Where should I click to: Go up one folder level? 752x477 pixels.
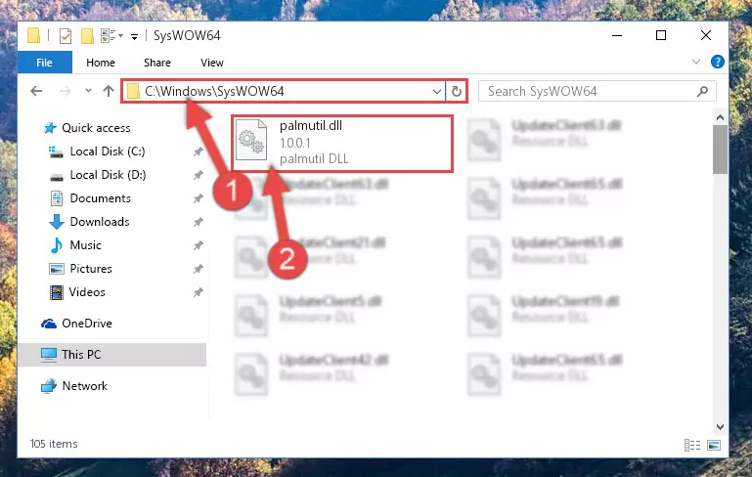pyautogui.click(x=109, y=91)
